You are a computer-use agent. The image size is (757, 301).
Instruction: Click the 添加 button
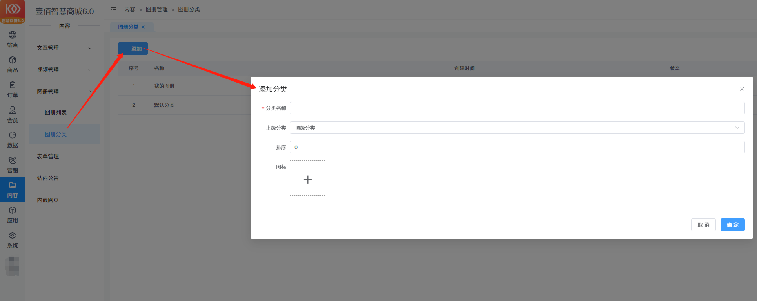(133, 49)
